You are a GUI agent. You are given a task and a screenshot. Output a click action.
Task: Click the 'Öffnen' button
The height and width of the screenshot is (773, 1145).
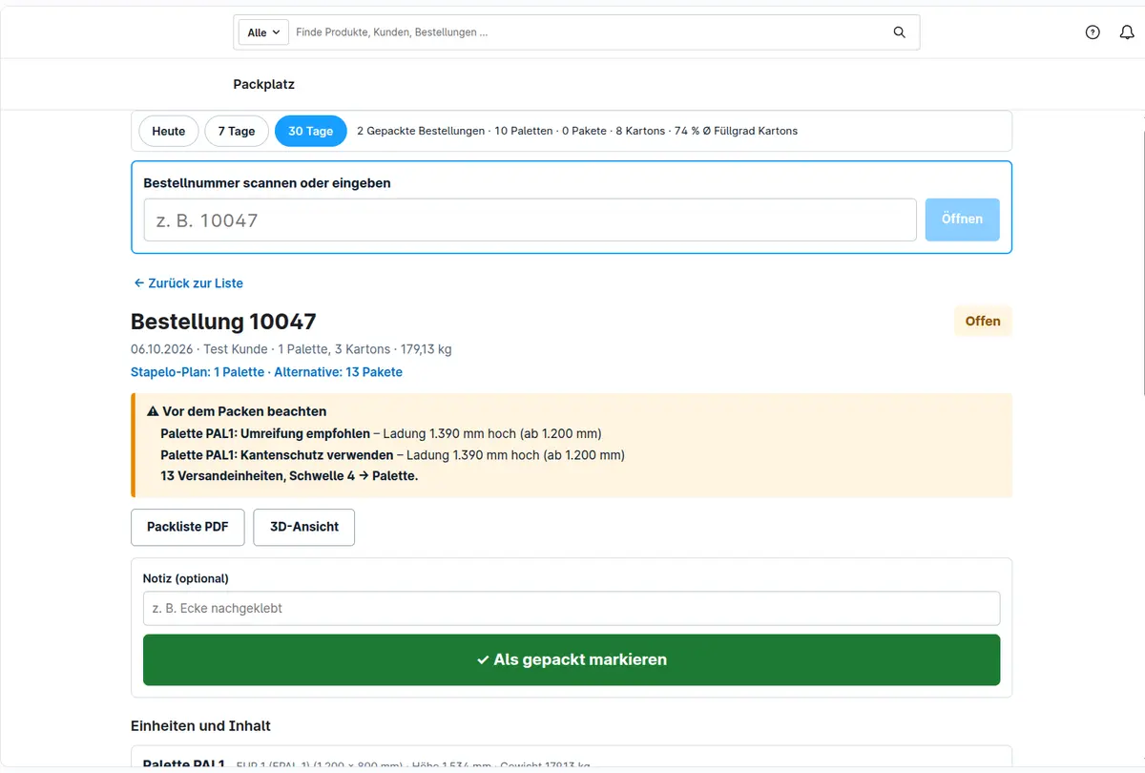tap(962, 219)
